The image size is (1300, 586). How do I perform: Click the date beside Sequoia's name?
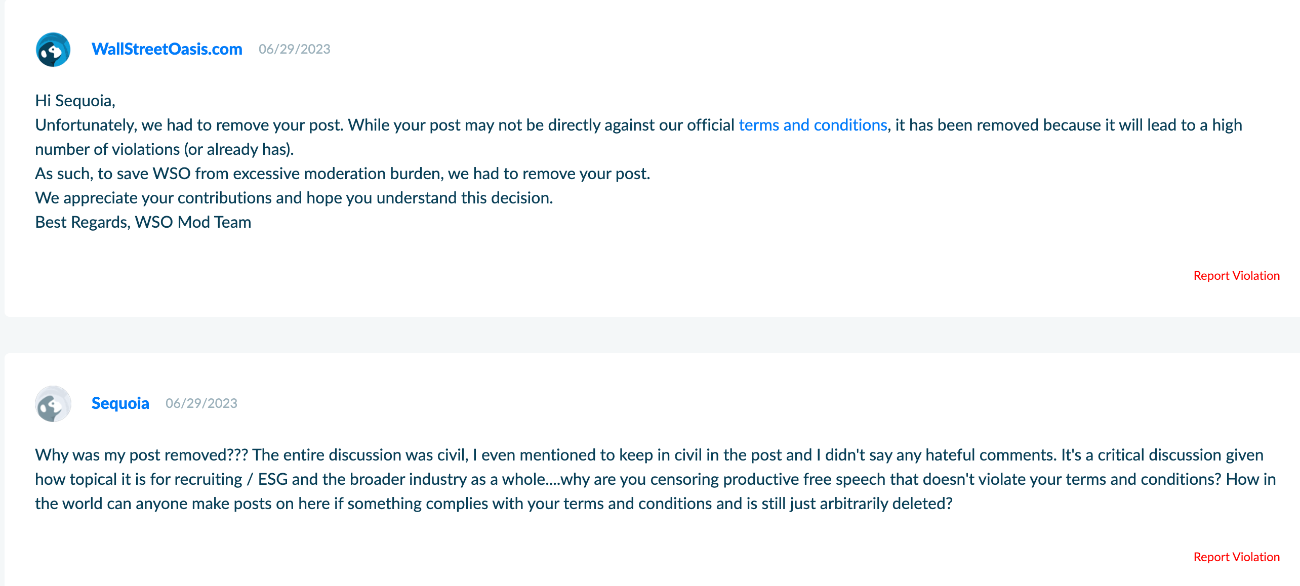click(x=201, y=403)
